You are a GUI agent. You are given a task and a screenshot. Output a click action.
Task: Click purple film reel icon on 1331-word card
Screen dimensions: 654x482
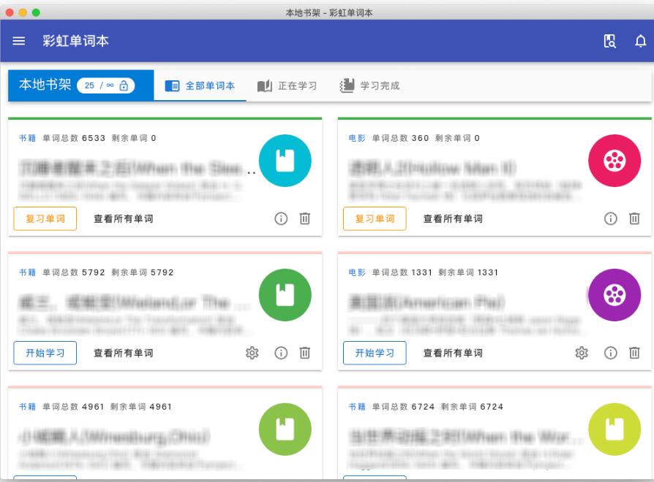coord(614,295)
